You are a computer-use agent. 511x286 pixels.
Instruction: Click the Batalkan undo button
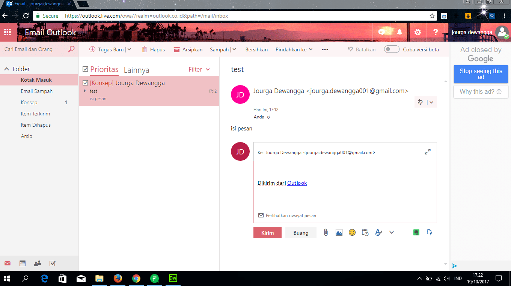(362, 49)
